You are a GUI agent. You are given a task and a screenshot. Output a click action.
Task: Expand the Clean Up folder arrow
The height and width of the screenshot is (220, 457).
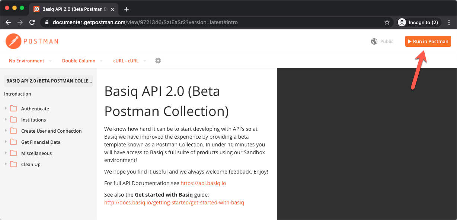(6, 164)
